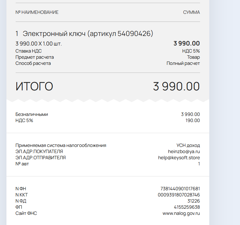Click the ККТ number 0009391807028746
240x225 pixels.
(x=179, y=195)
